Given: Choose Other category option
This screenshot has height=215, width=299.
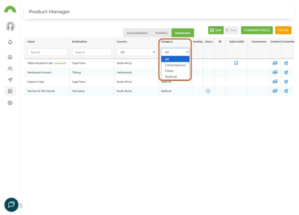Looking at the screenshot, I should [175, 71].
